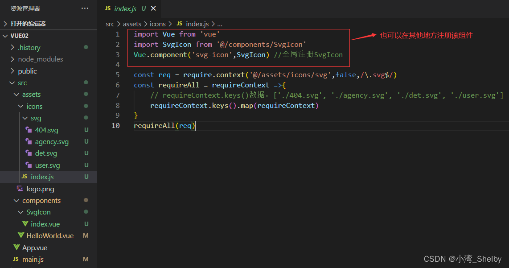Switch to the index.js tab

(125, 8)
